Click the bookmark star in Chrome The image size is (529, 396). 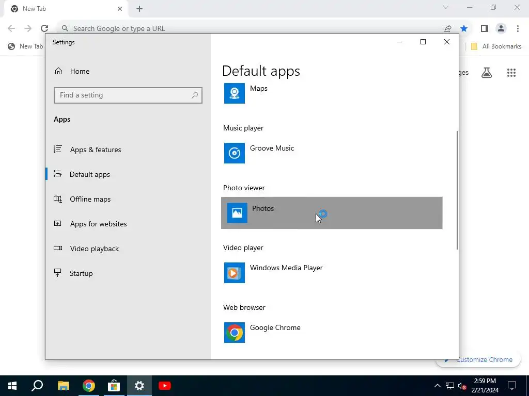click(464, 28)
